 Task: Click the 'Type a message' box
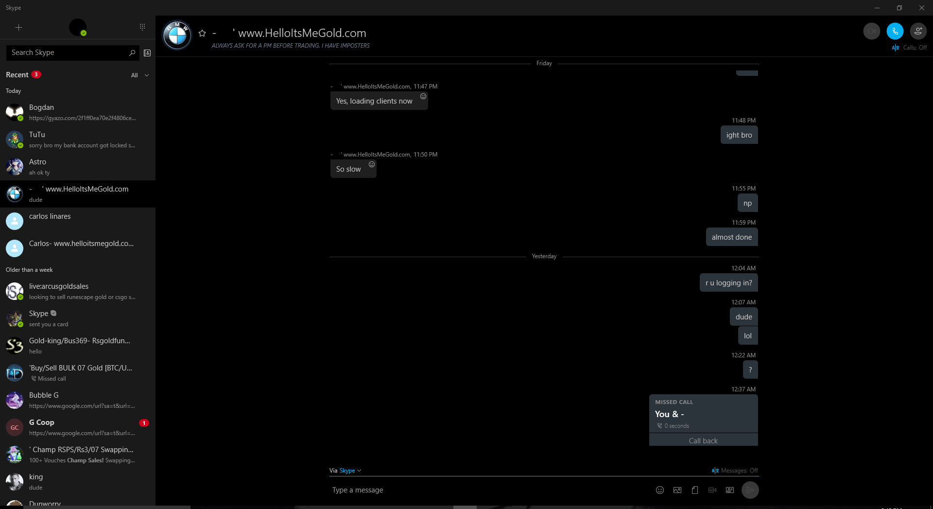[490, 490]
